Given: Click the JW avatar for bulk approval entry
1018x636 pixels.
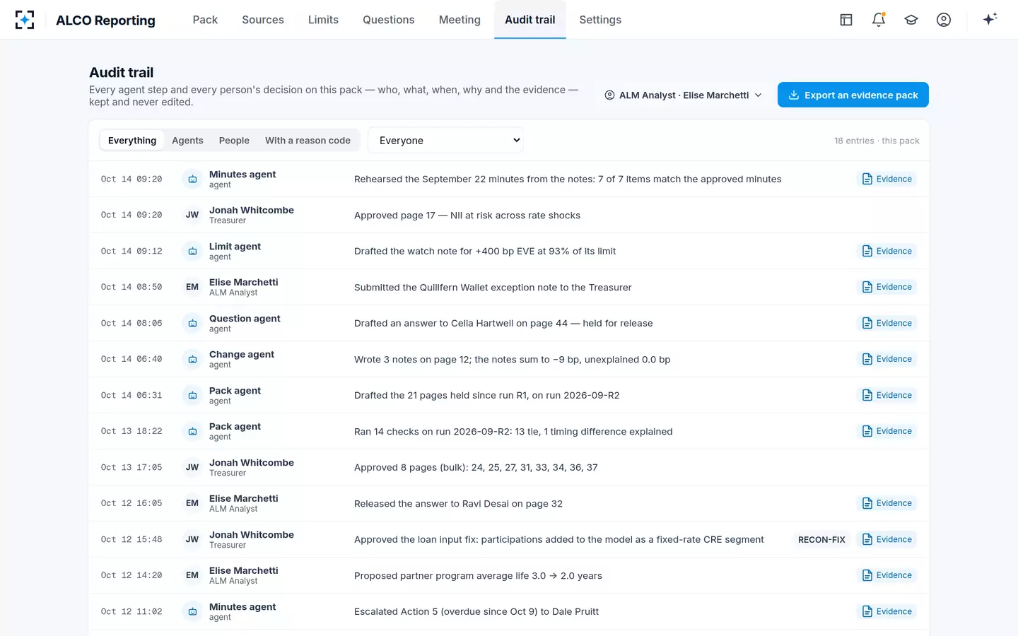Looking at the screenshot, I should pos(192,468).
